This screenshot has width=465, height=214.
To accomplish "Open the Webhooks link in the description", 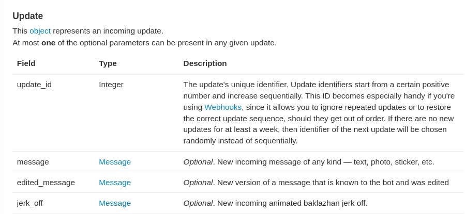I will pyautogui.click(x=223, y=107).
